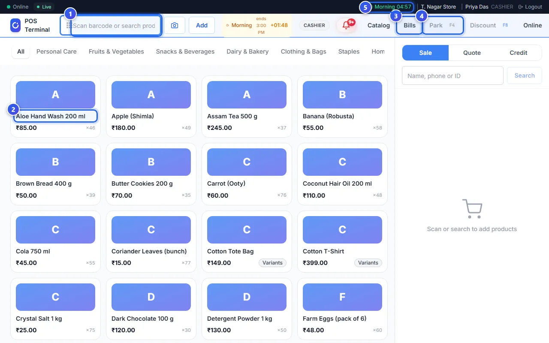549x343 pixels.
Task: Select the Banana (Robusta) product tile
Action: [x=342, y=107]
